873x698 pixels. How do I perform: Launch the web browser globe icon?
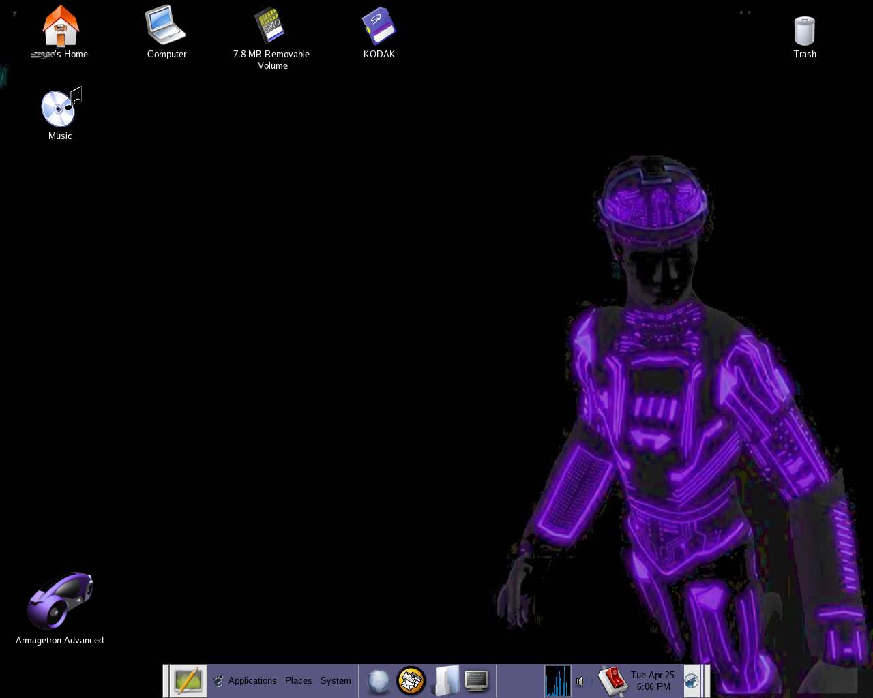(379, 681)
